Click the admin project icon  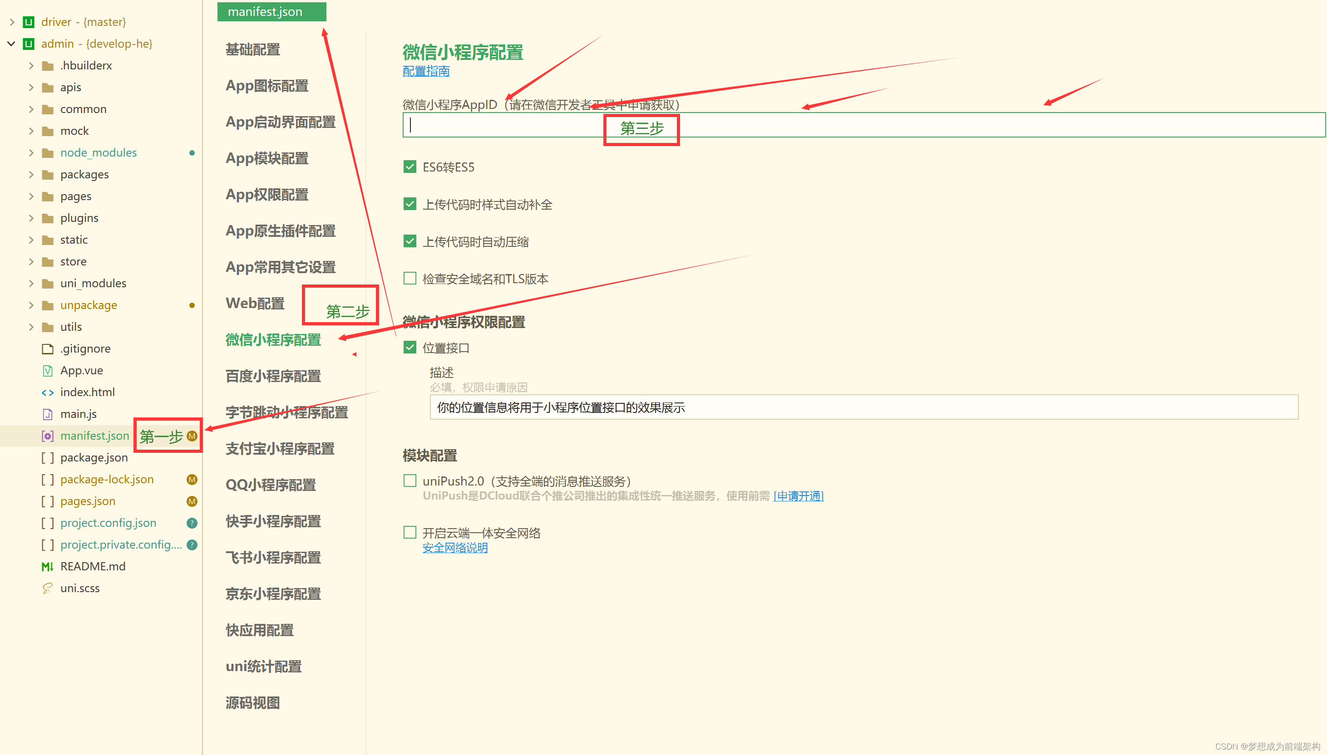[29, 44]
